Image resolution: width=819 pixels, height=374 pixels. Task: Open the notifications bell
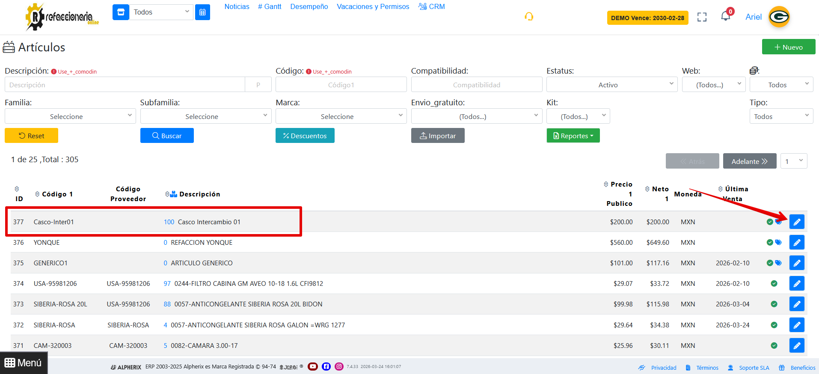pyautogui.click(x=725, y=16)
